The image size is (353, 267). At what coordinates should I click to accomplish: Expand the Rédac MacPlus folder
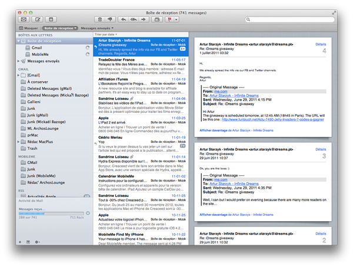[18, 142]
